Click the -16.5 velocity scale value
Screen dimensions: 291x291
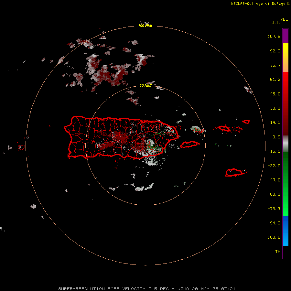click(x=274, y=151)
